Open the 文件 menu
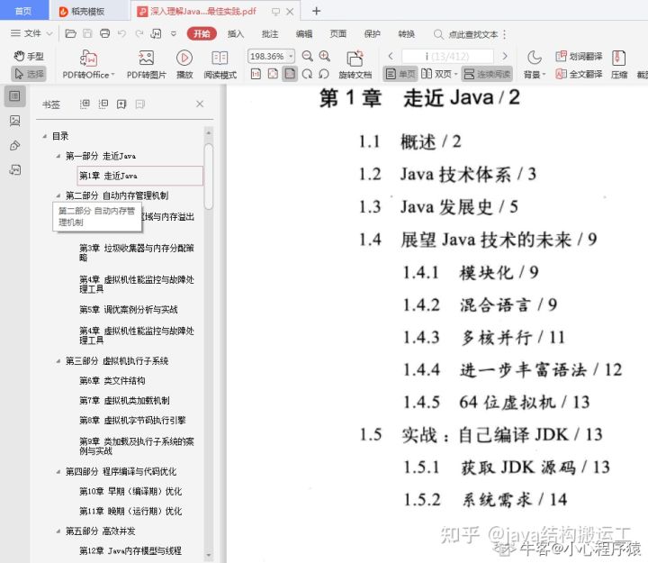 [x=31, y=33]
